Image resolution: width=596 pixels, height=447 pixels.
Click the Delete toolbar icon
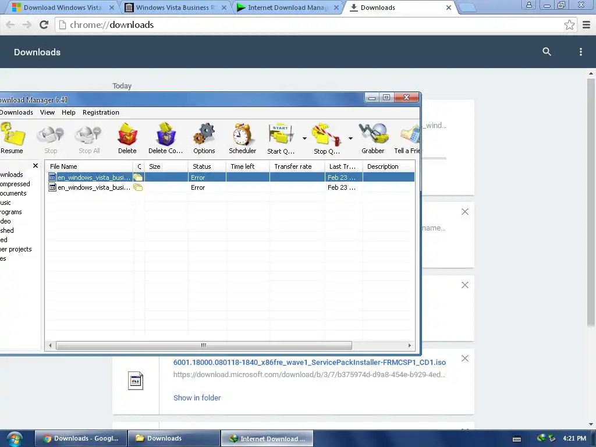pos(127,139)
